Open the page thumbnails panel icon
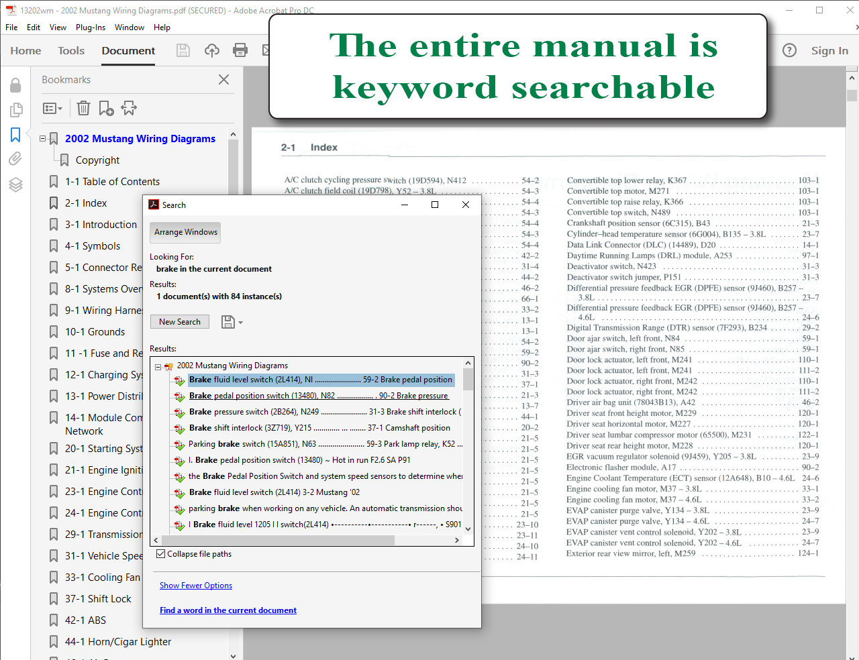The image size is (859, 660). tap(15, 110)
